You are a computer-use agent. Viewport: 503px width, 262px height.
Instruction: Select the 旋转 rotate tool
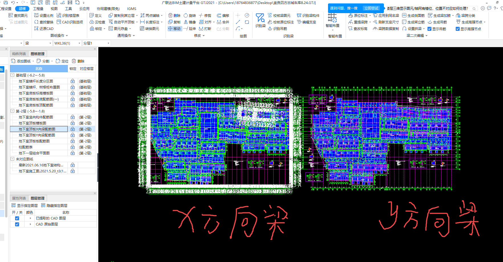tap(190, 15)
